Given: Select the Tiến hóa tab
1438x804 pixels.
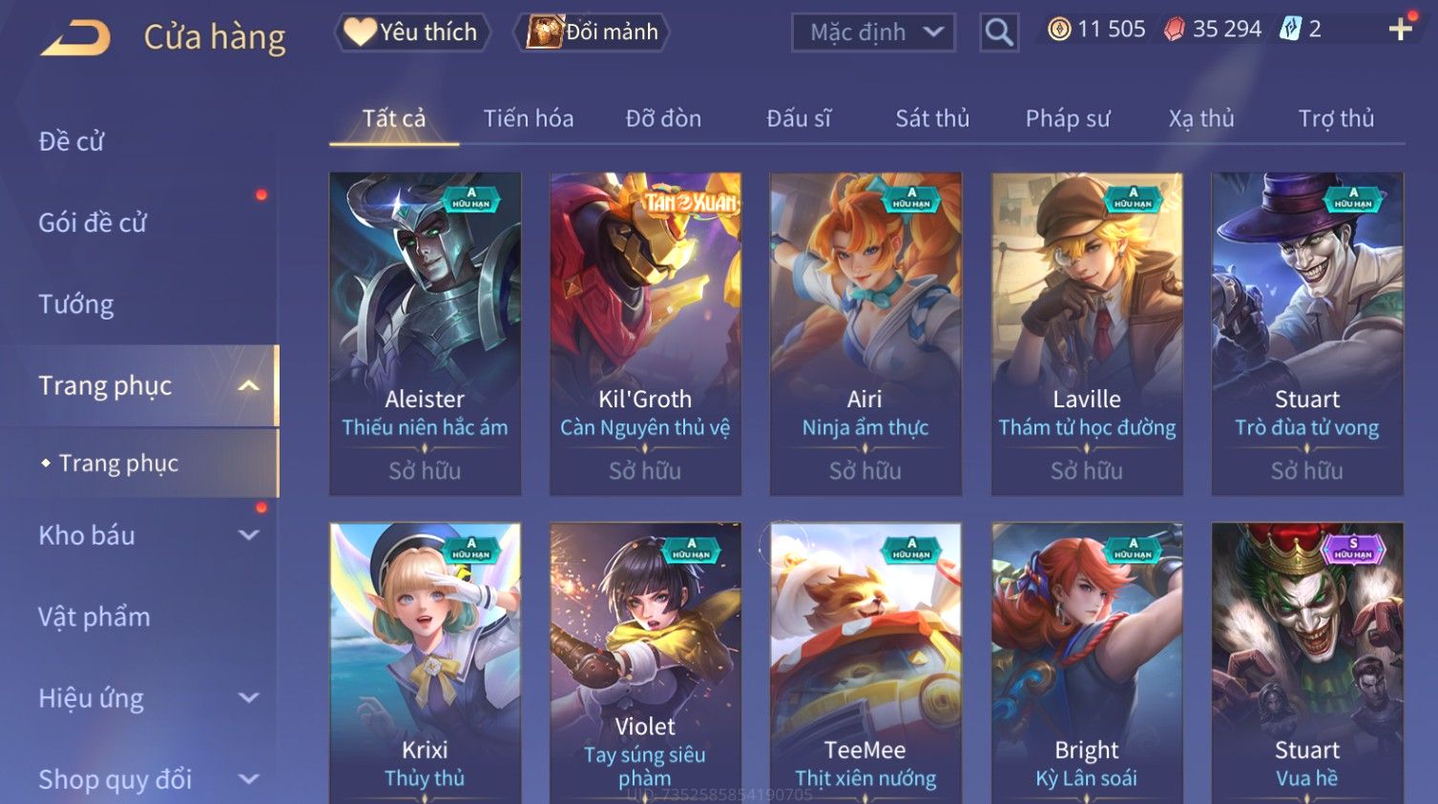Looking at the screenshot, I should 529,118.
